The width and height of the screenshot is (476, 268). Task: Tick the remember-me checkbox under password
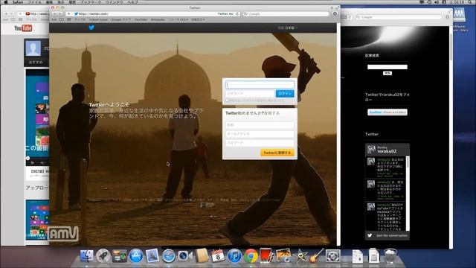tap(227, 100)
